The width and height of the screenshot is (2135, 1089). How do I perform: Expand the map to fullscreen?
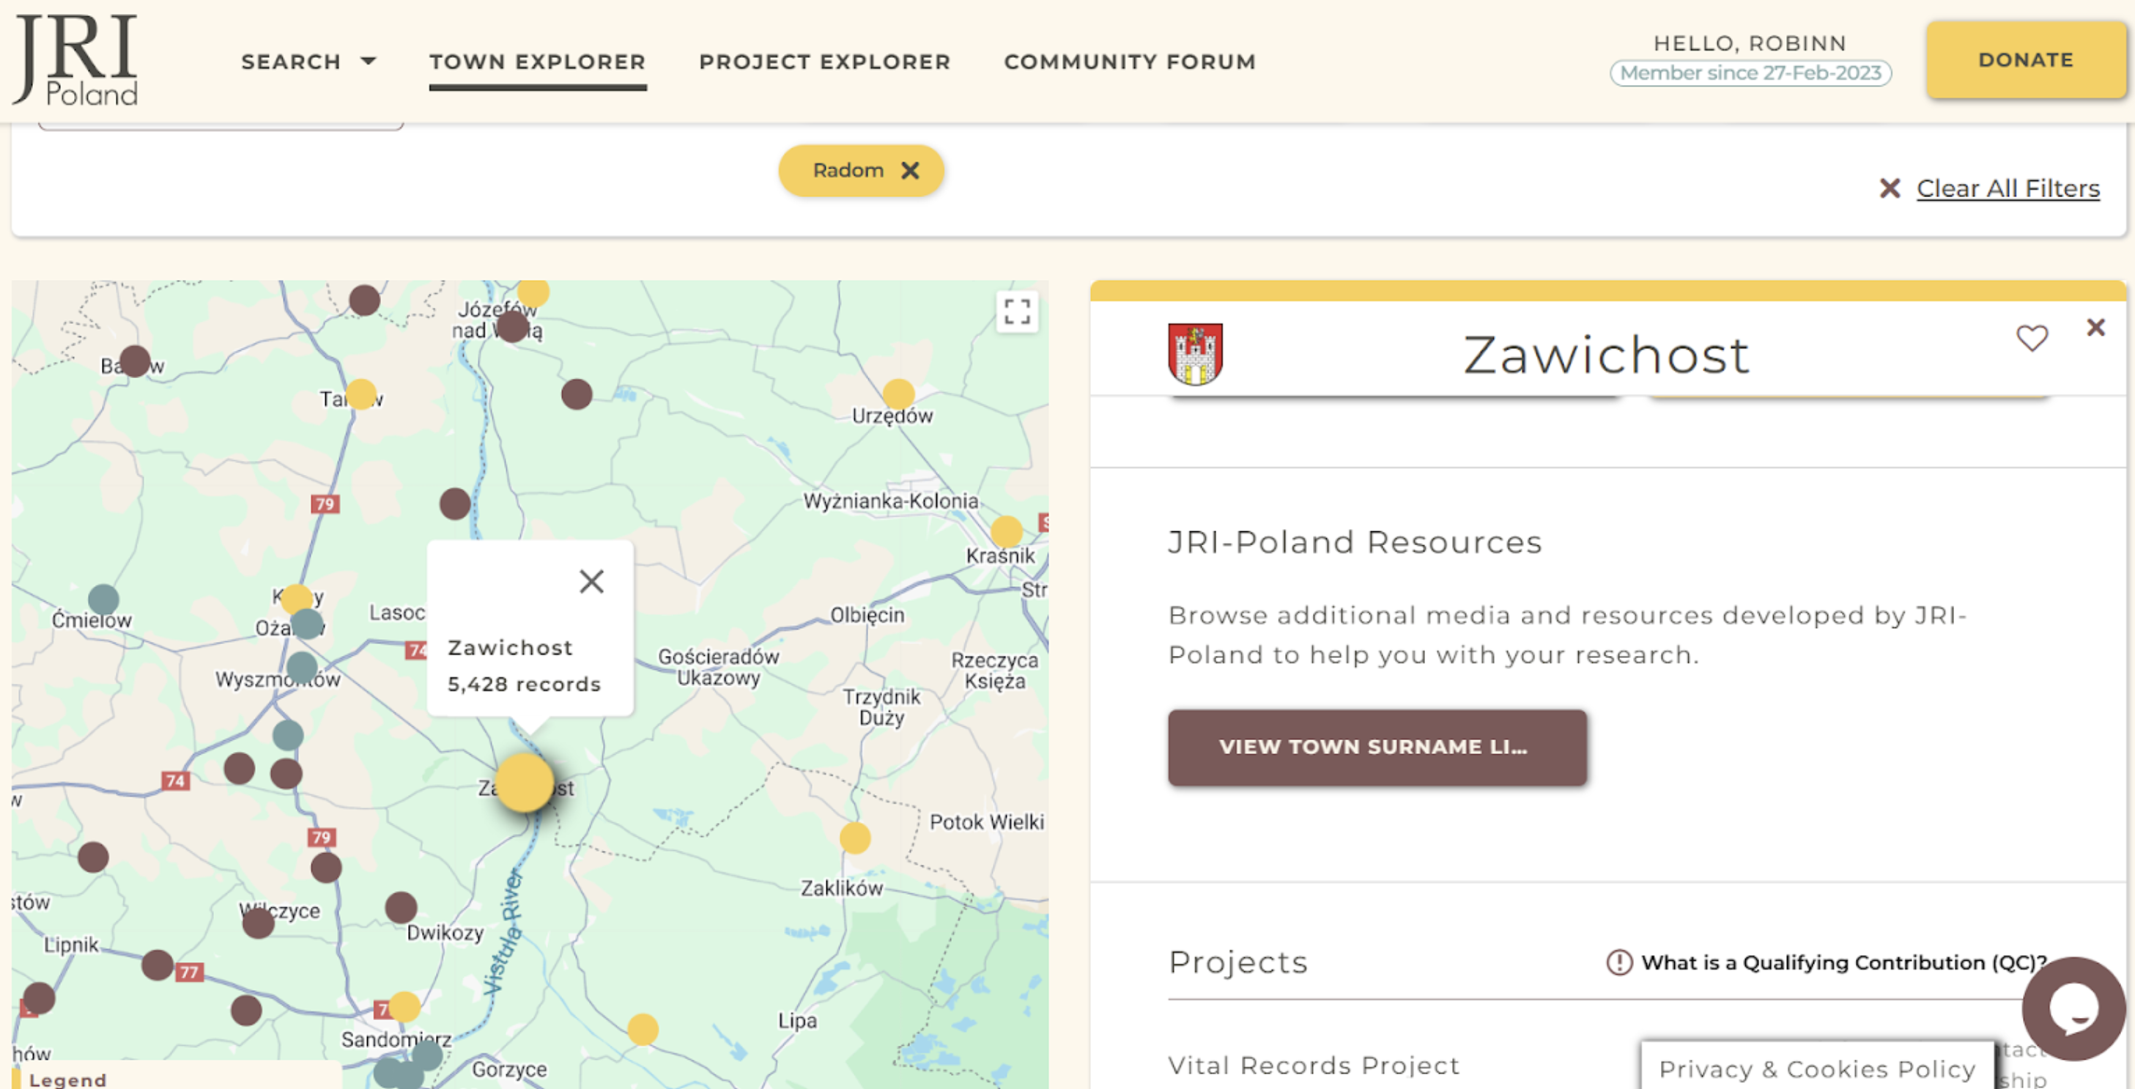1018,312
